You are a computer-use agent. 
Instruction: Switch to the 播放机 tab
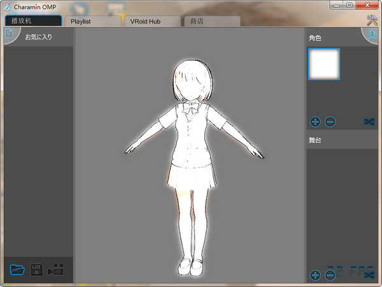tap(33, 21)
